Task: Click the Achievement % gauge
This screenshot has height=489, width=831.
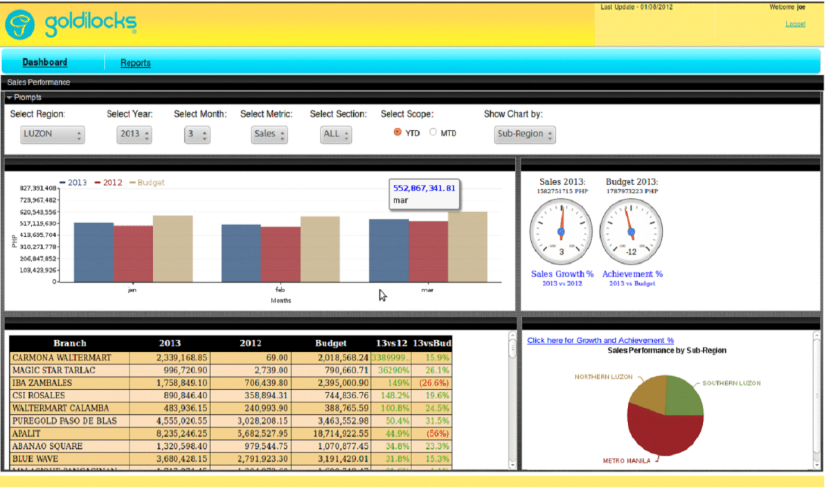Action: (631, 231)
